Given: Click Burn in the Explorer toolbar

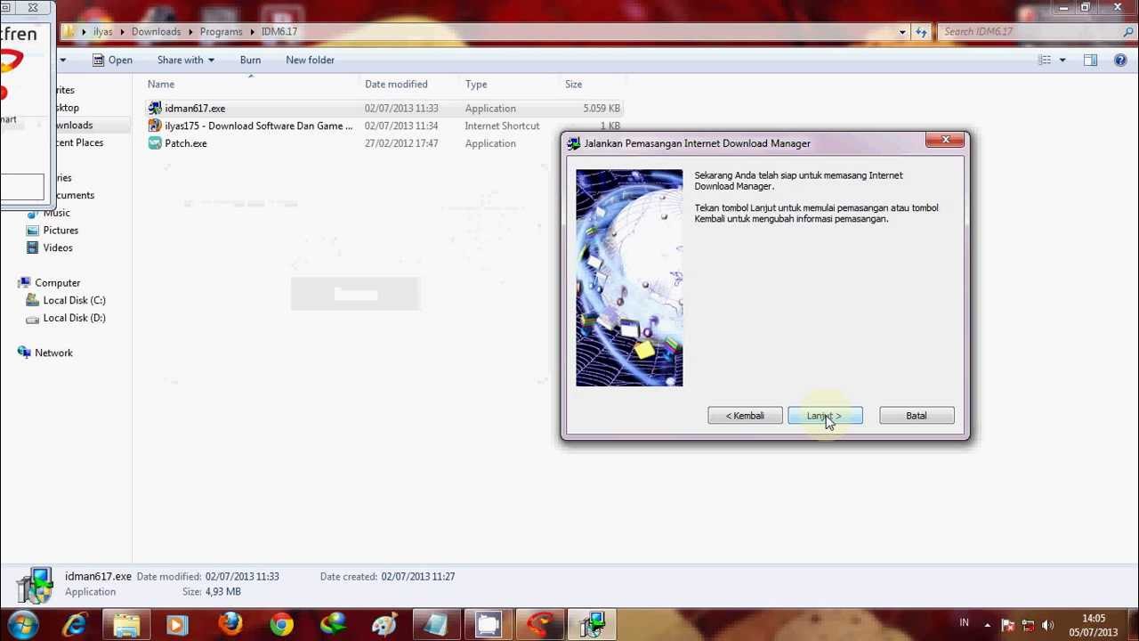Looking at the screenshot, I should [250, 60].
